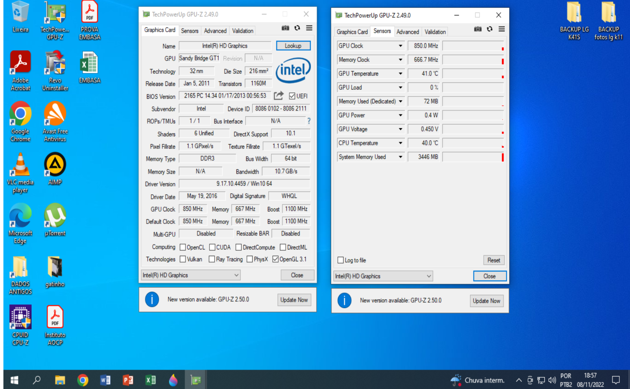Open BACKUP LG K41S folder
The width and height of the screenshot is (630, 389).
coord(574,21)
